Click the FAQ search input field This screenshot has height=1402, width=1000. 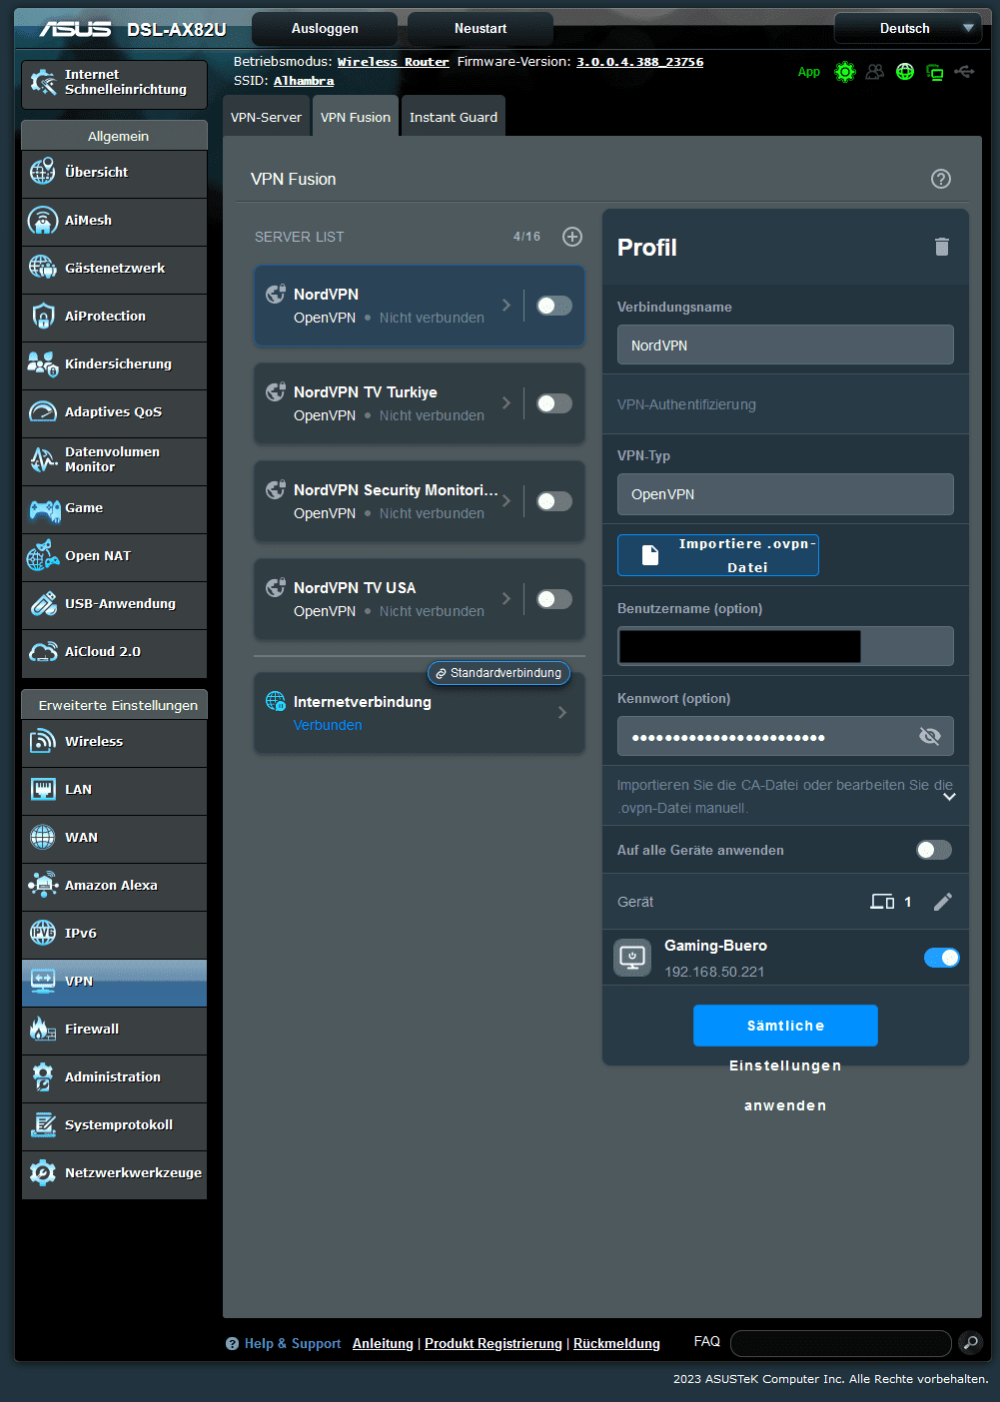click(x=841, y=1343)
